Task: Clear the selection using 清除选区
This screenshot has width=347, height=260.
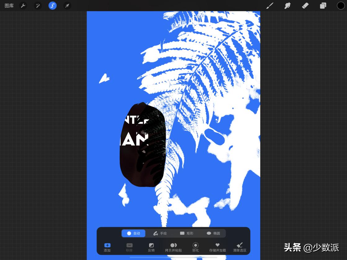Action: click(239, 247)
